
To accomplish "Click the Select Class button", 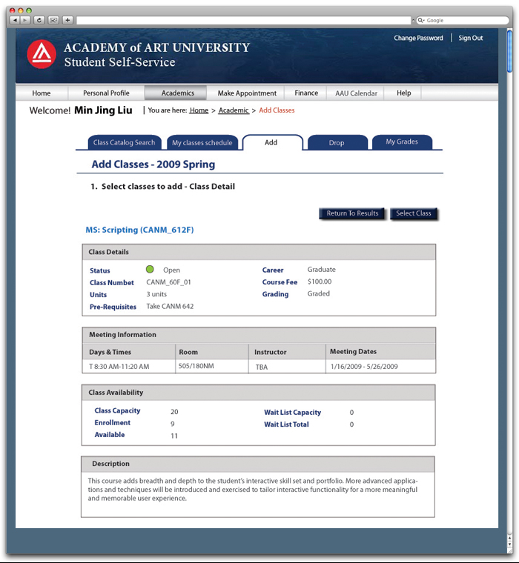I will pos(413,213).
